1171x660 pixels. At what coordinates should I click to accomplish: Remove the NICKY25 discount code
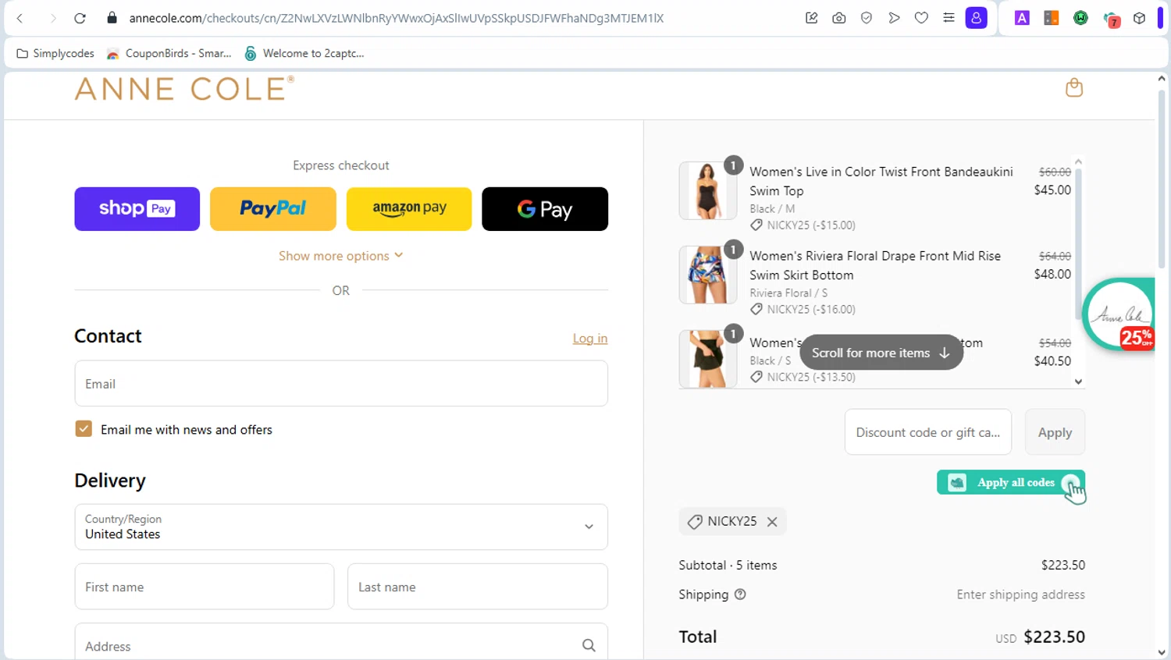(x=772, y=522)
